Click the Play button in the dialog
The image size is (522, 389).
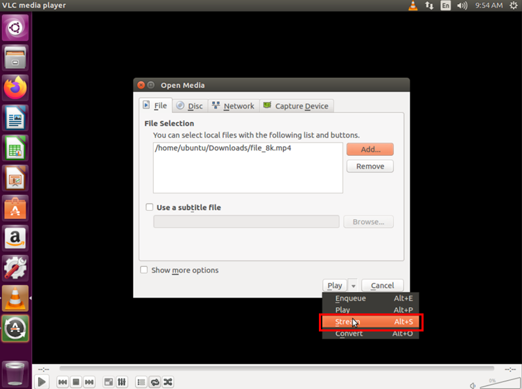click(x=335, y=286)
